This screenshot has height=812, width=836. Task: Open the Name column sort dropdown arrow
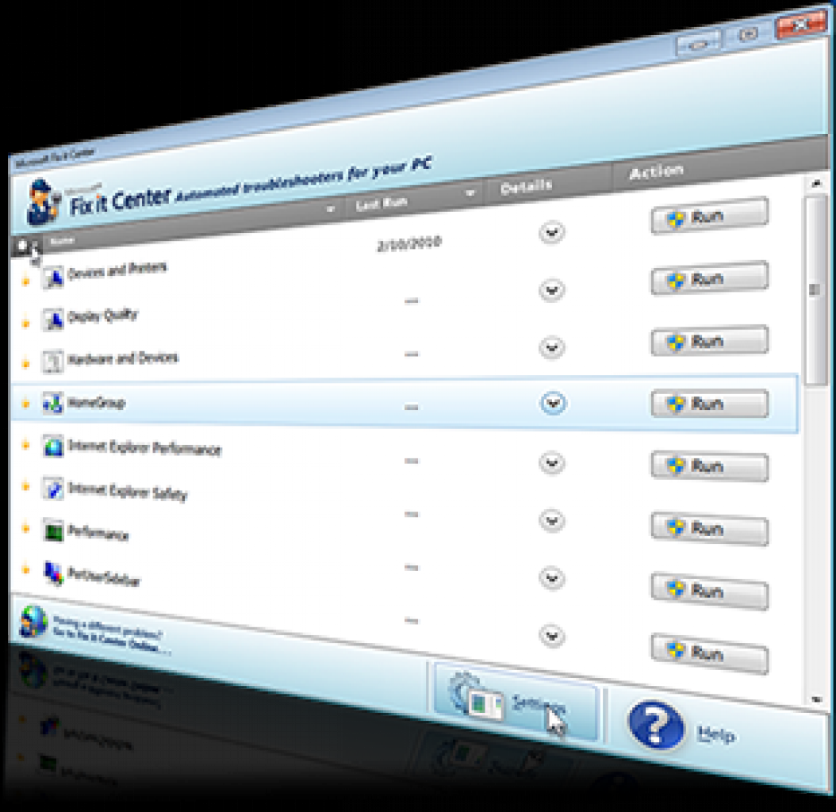tap(331, 209)
